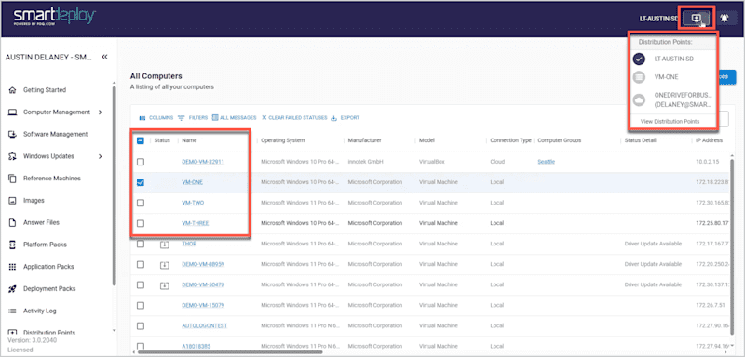This screenshot has height=357, width=745.
Task: Click the Computer Management laptop icon
Action: click(x=13, y=112)
